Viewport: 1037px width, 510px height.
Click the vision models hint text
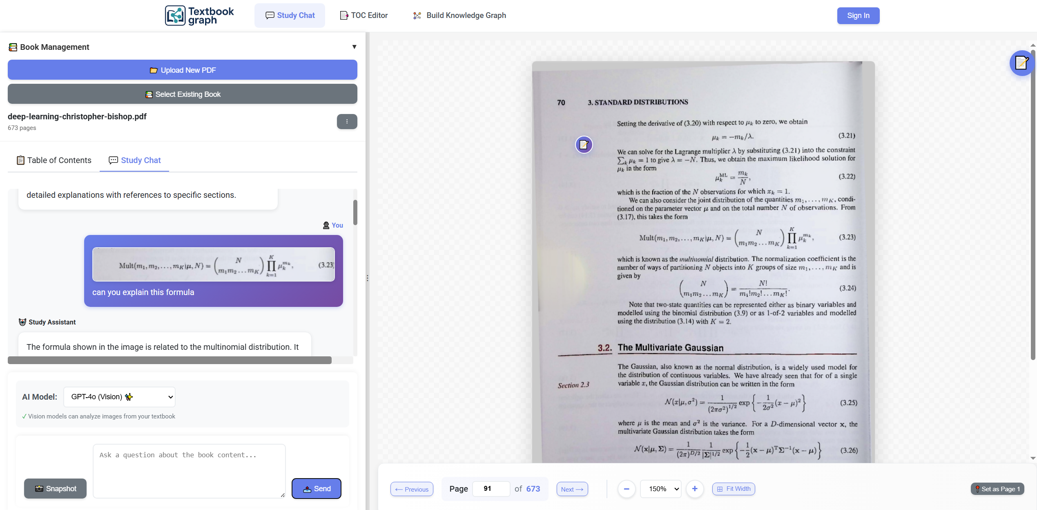coord(98,416)
